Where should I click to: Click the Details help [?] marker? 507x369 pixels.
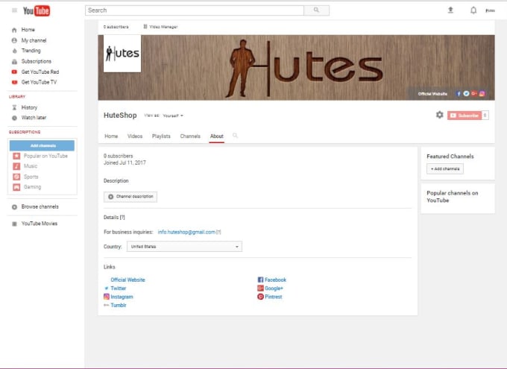point(122,218)
